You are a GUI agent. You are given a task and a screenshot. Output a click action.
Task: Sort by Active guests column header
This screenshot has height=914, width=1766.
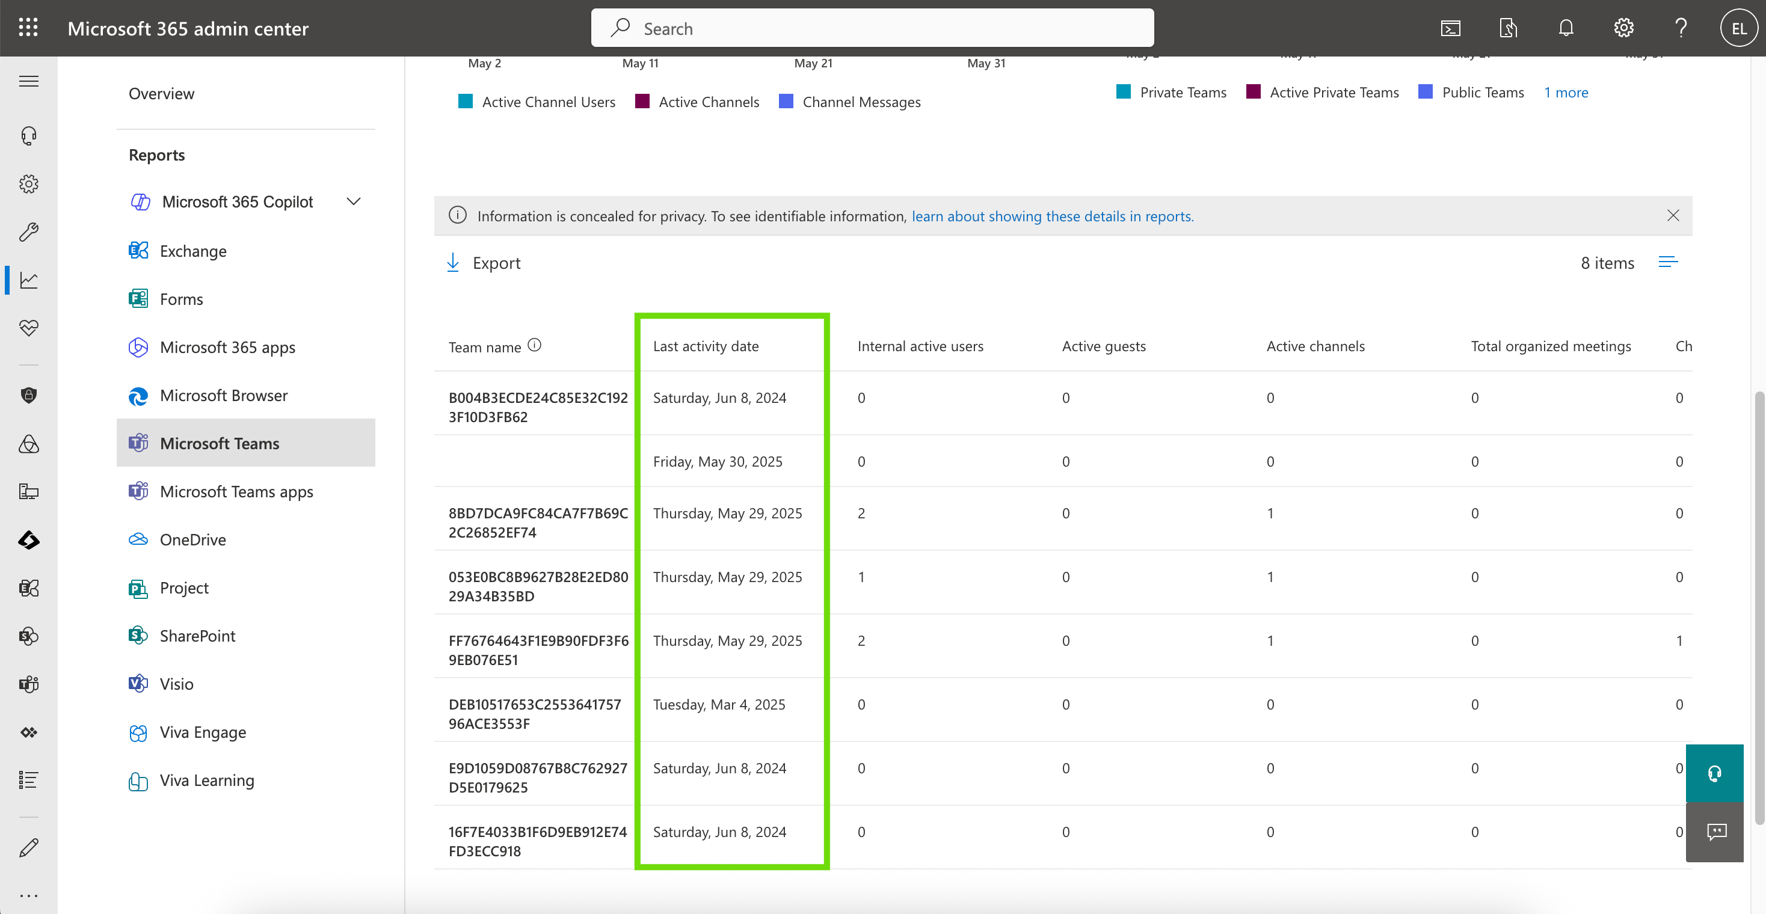point(1104,347)
